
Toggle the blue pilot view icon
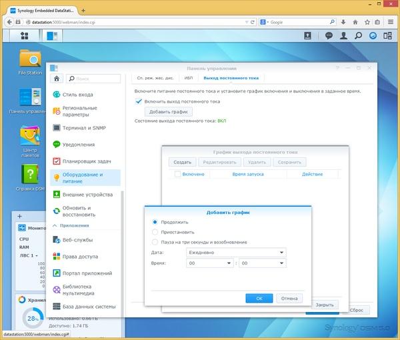(373, 36)
